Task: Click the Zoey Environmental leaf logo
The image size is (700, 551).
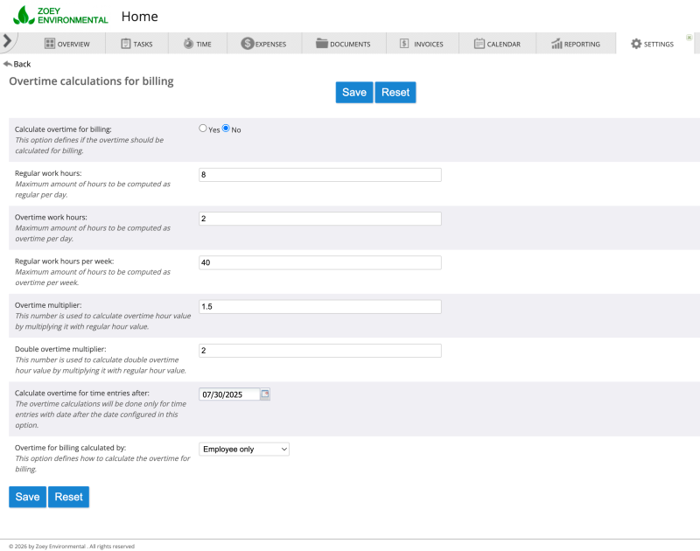Action: (24, 15)
